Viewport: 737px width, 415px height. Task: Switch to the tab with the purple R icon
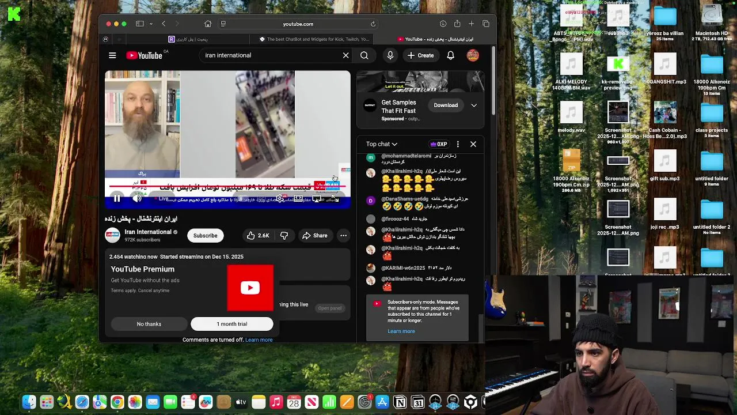(x=187, y=39)
